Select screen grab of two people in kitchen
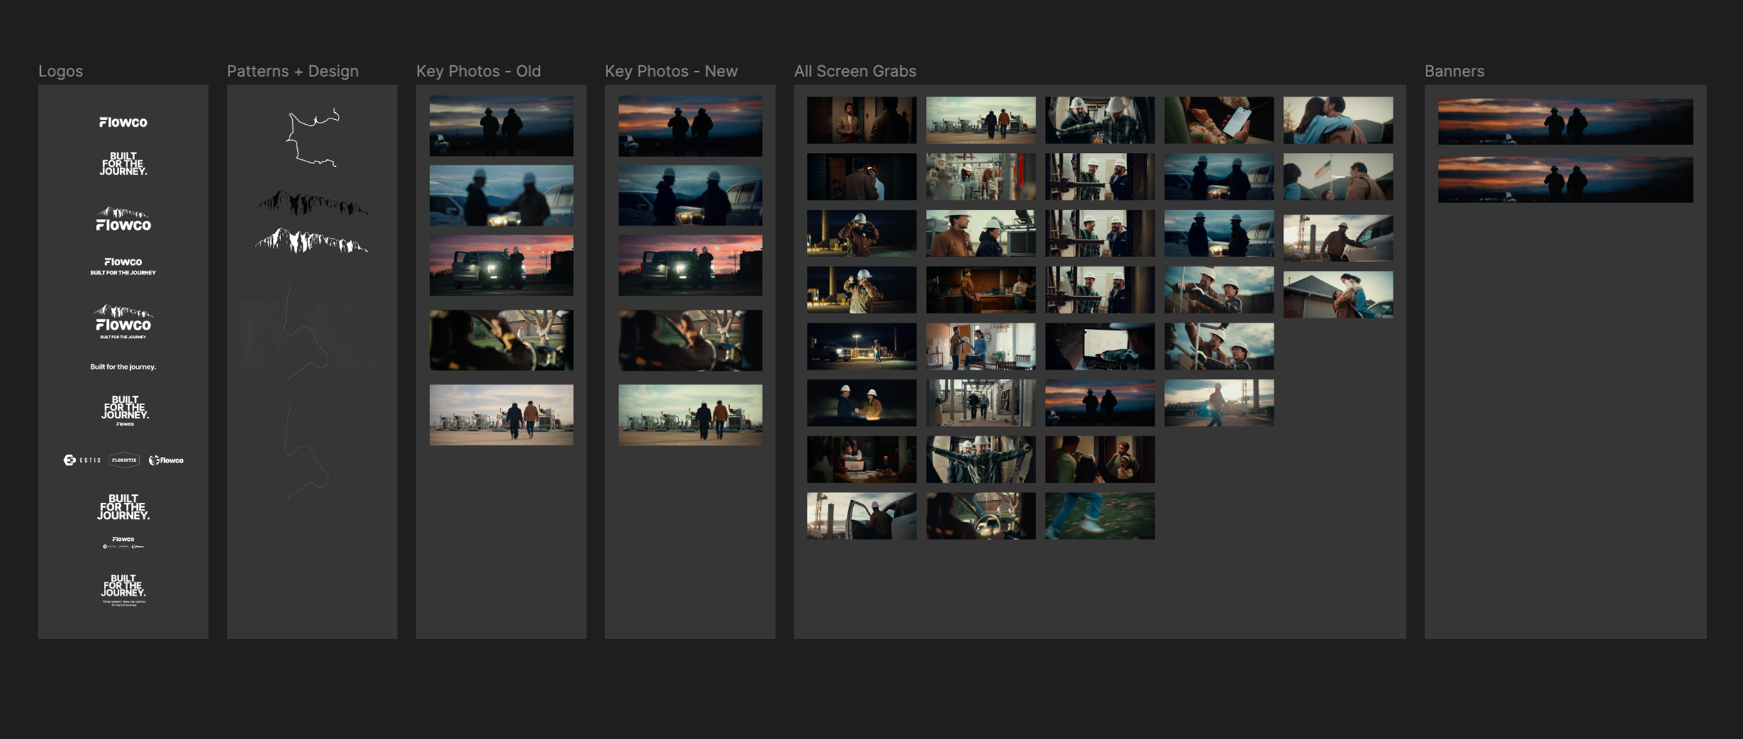The width and height of the screenshot is (1743, 739). (x=981, y=290)
